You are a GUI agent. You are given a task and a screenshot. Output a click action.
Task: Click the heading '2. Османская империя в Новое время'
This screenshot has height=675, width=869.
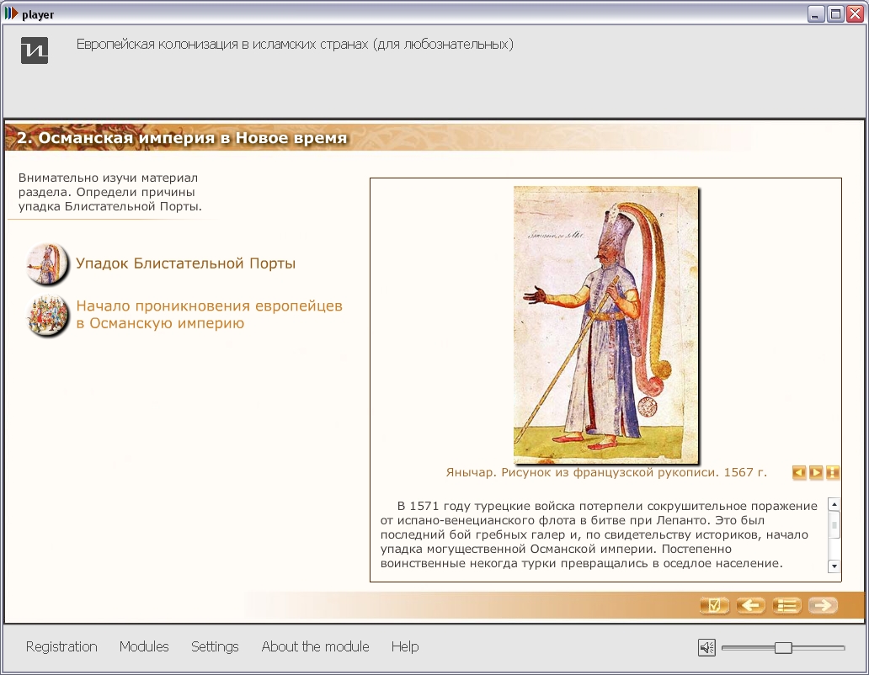[182, 138]
